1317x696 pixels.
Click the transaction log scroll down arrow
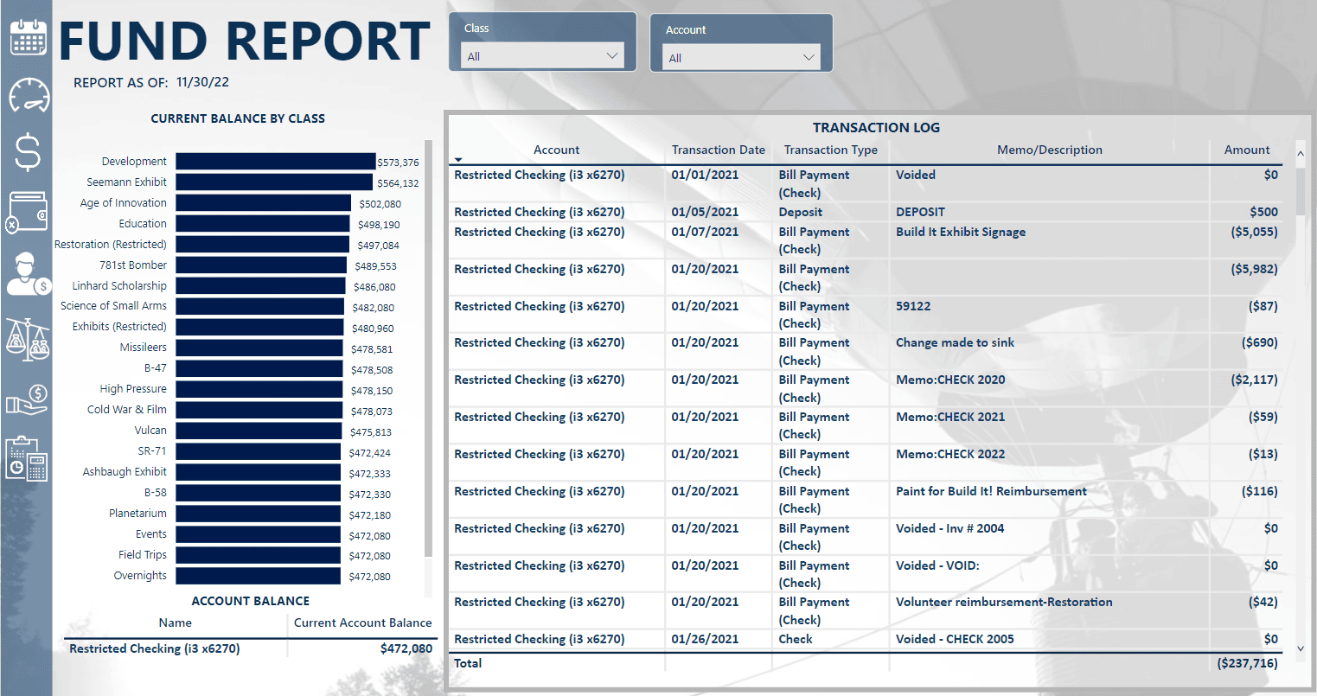click(x=1301, y=648)
